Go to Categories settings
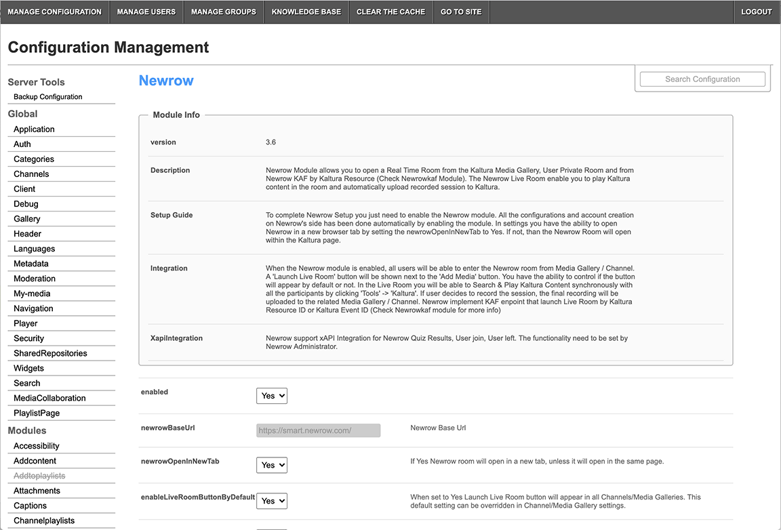The image size is (781, 530). click(x=34, y=159)
